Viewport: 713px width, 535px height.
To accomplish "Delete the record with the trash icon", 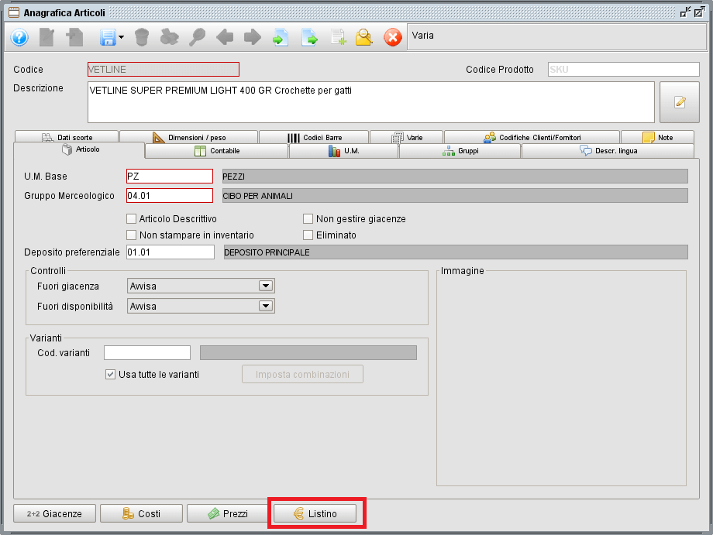I will coord(143,36).
